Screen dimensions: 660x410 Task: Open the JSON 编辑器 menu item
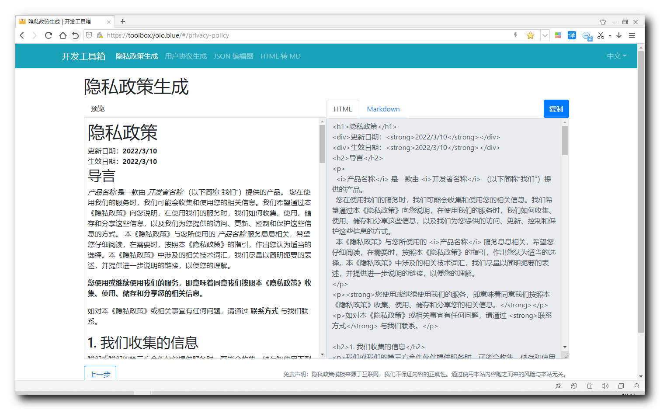[233, 56]
